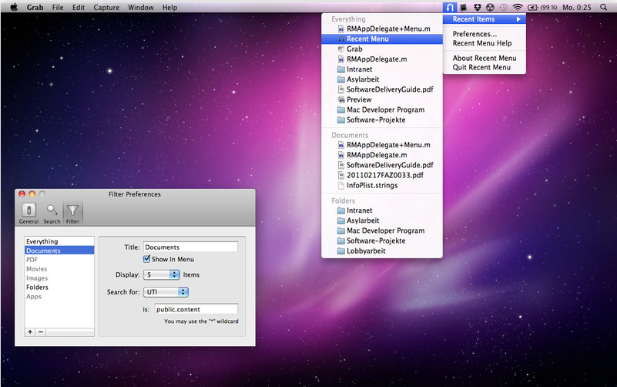Select Movies in filter list
Image resolution: width=617 pixels, height=387 pixels.
click(59, 269)
